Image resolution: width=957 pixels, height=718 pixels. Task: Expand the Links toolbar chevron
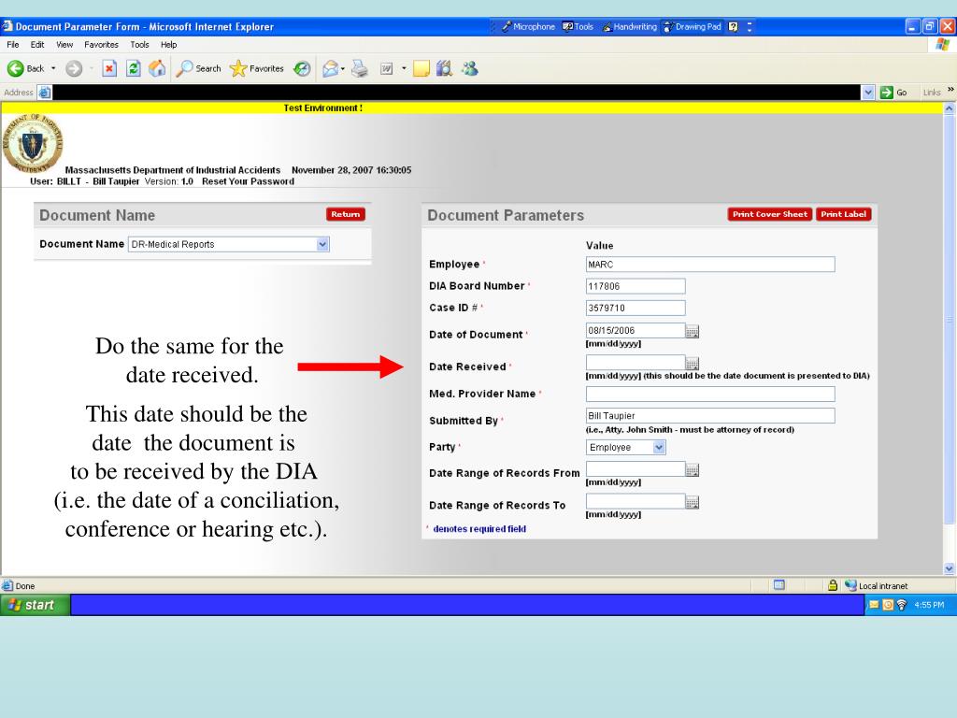950,91
